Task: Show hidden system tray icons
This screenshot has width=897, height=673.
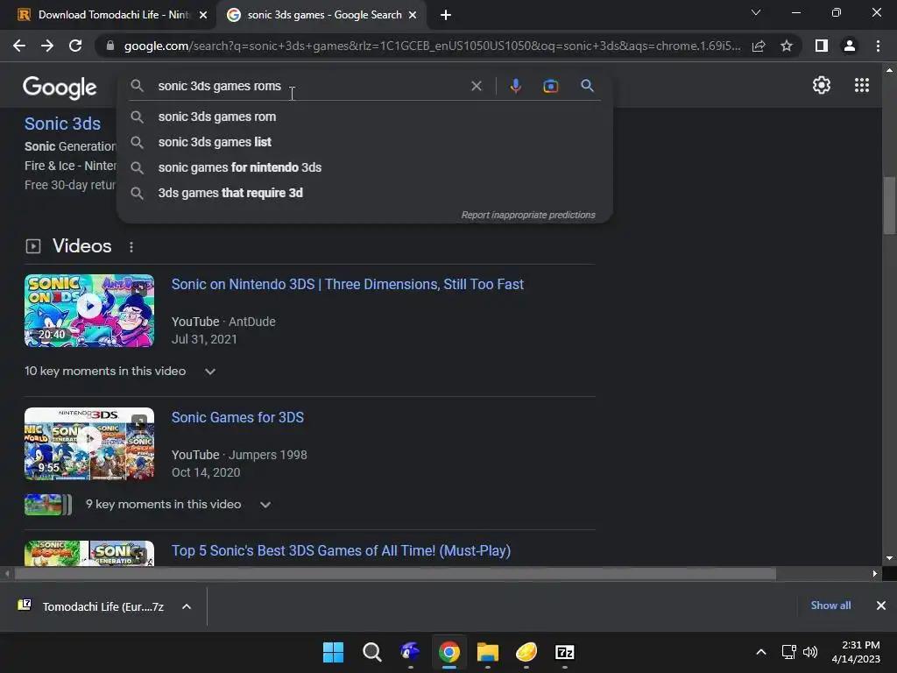Action: (x=761, y=652)
